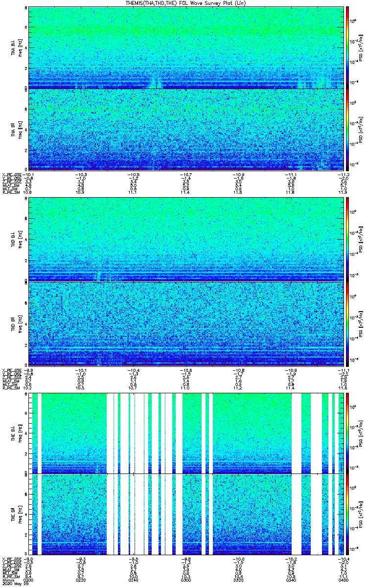Screen dimensions: 367x587
Task: Click the THA B∥ PSD color bar
Action: click(347, 129)
